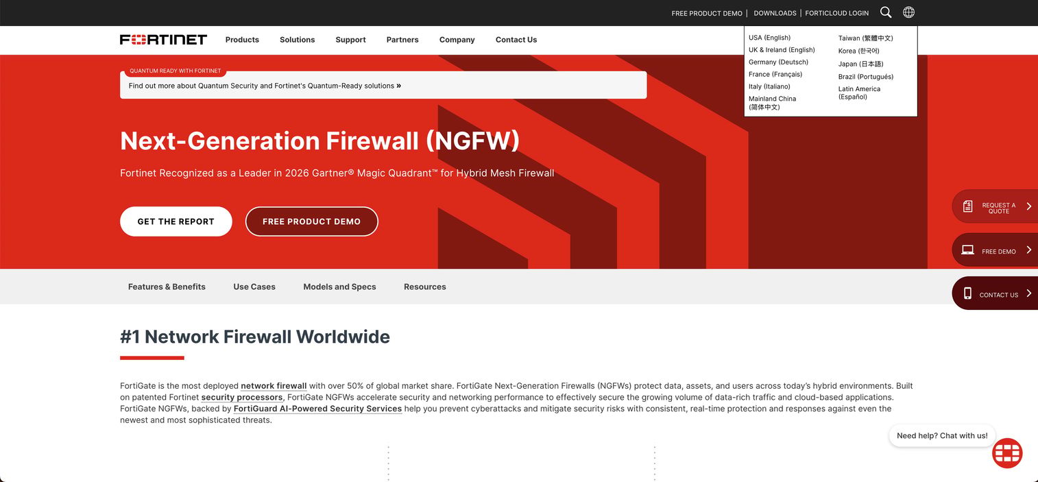Select Korea language option

click(859, 51)
